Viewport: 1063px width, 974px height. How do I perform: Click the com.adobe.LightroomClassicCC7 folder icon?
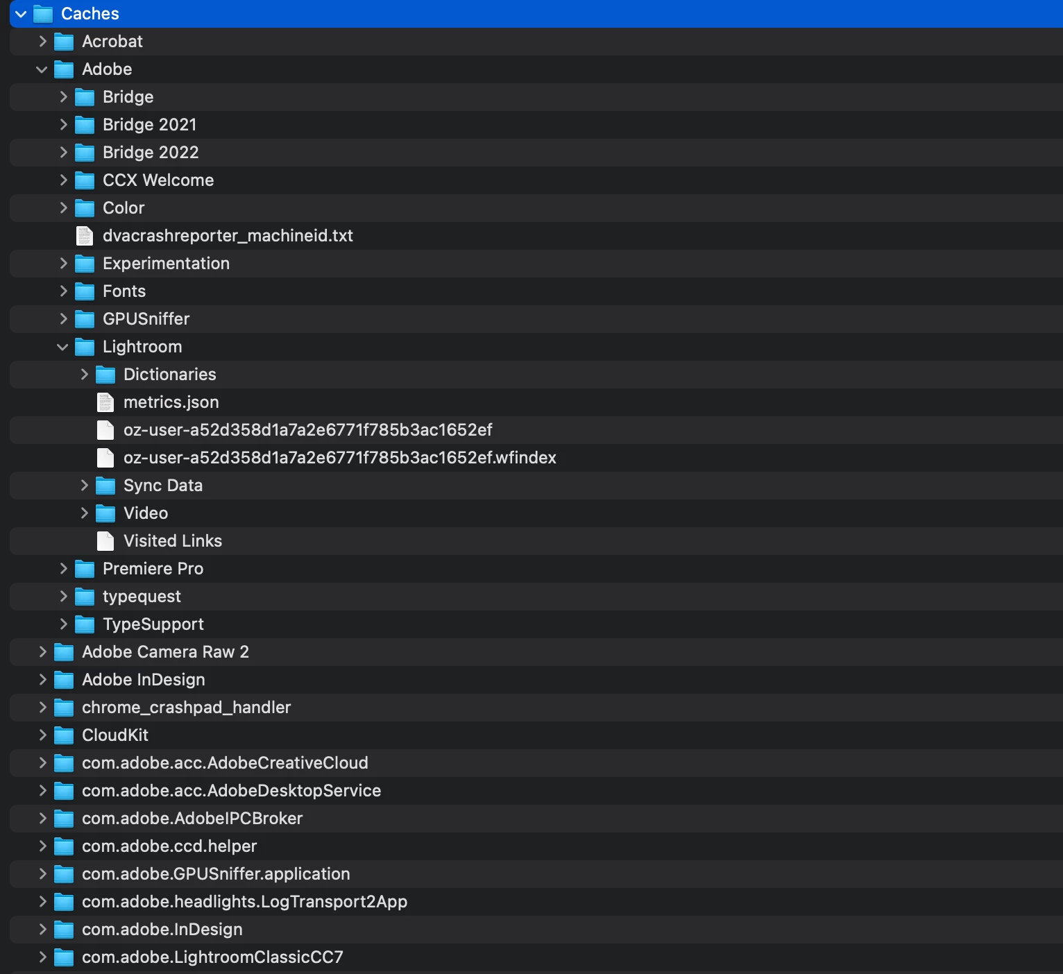[64, 957]
